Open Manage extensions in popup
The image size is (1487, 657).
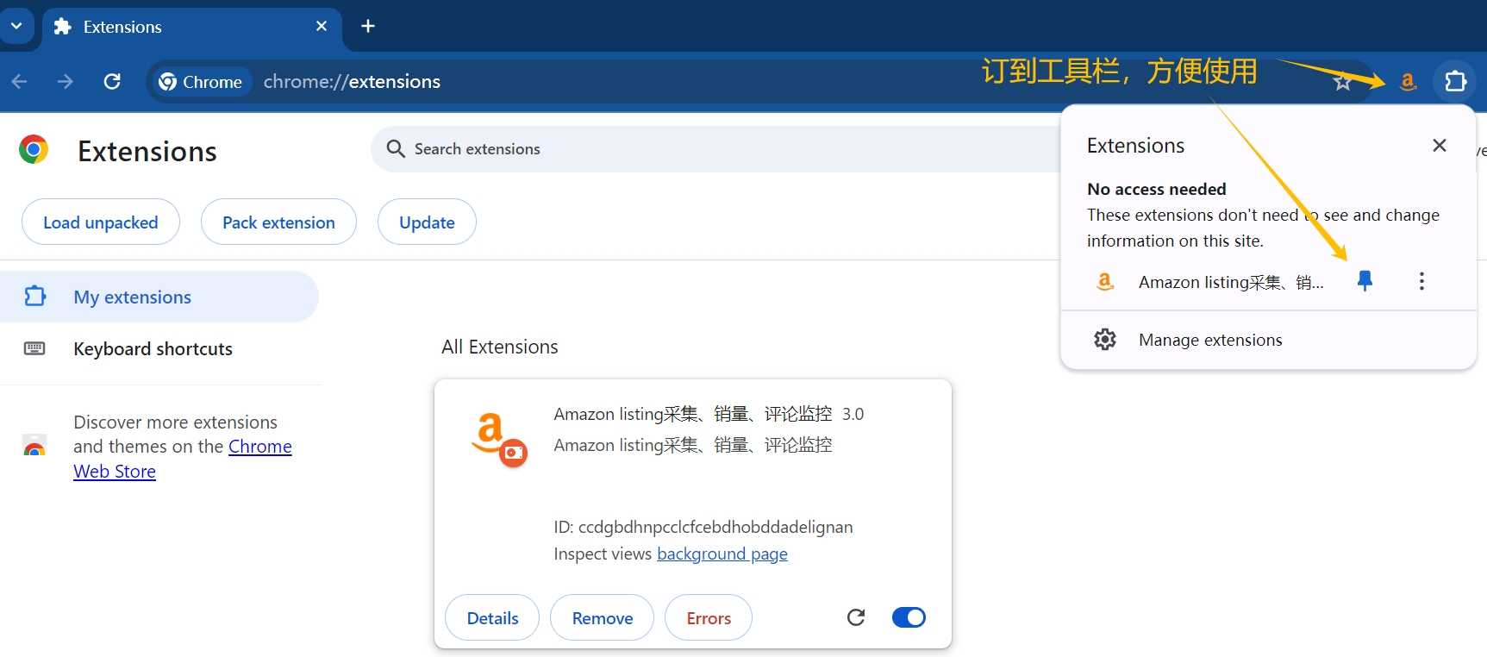point(1268,340)
